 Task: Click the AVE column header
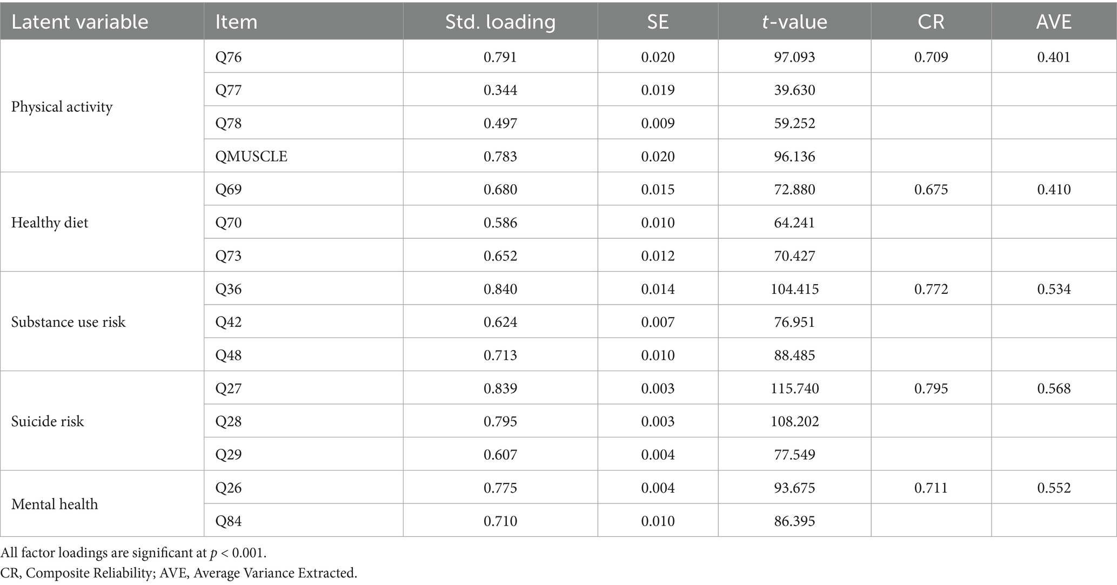[1053, 22]
